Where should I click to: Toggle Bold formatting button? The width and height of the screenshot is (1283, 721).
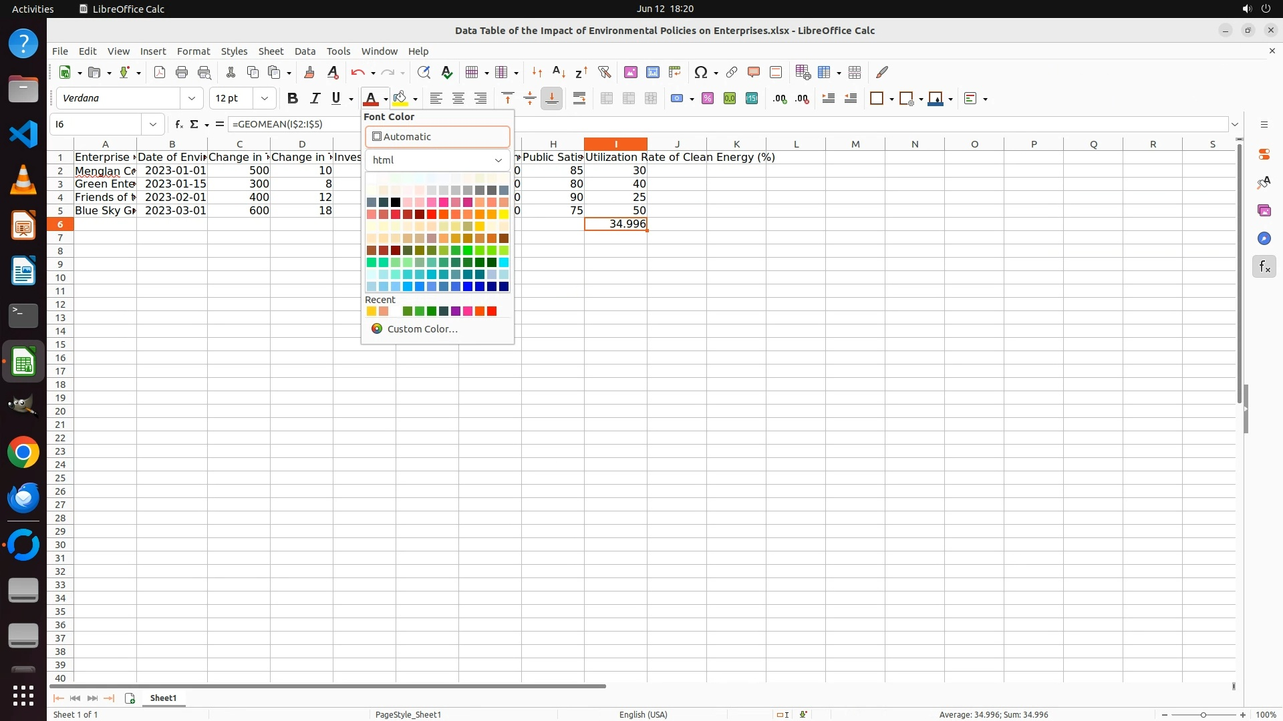point(292,99)
